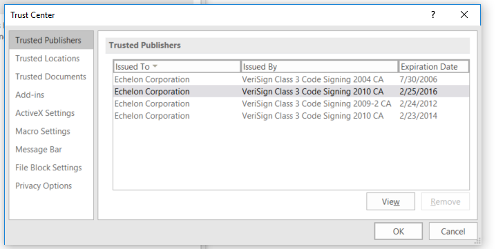Select the certificate expiring 2/25/2016
Image resolution: width=496 pixels, height=249 pixels.
(291, 92)
